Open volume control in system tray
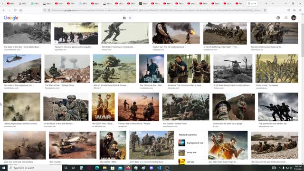 click(291, 168)
